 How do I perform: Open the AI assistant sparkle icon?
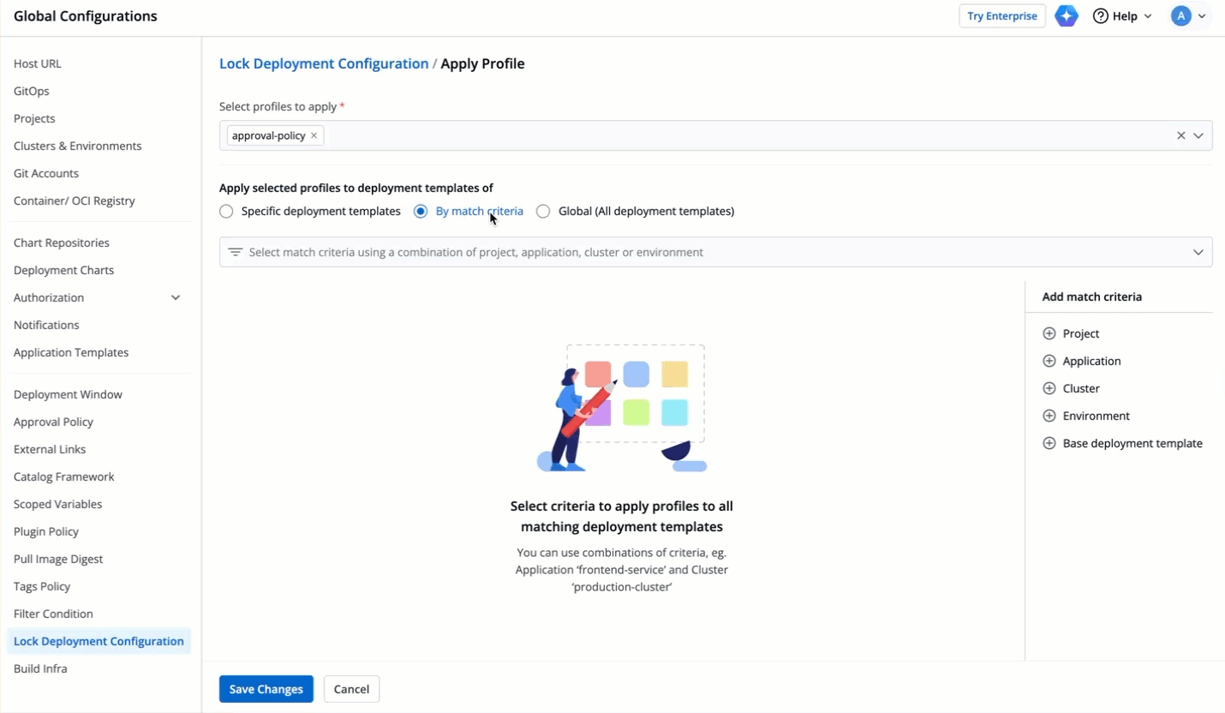tap(1066, 16)
